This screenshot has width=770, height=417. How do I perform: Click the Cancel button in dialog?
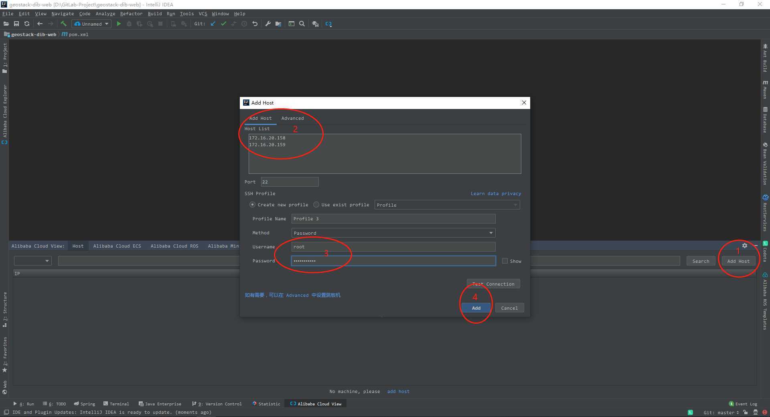coord(509,308)
